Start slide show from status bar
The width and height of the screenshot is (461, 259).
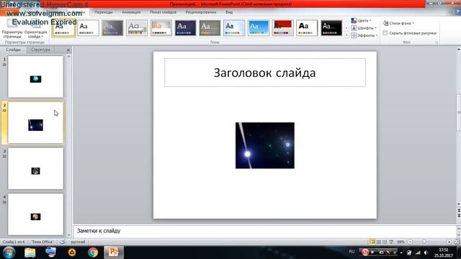[x=391, y=242]
